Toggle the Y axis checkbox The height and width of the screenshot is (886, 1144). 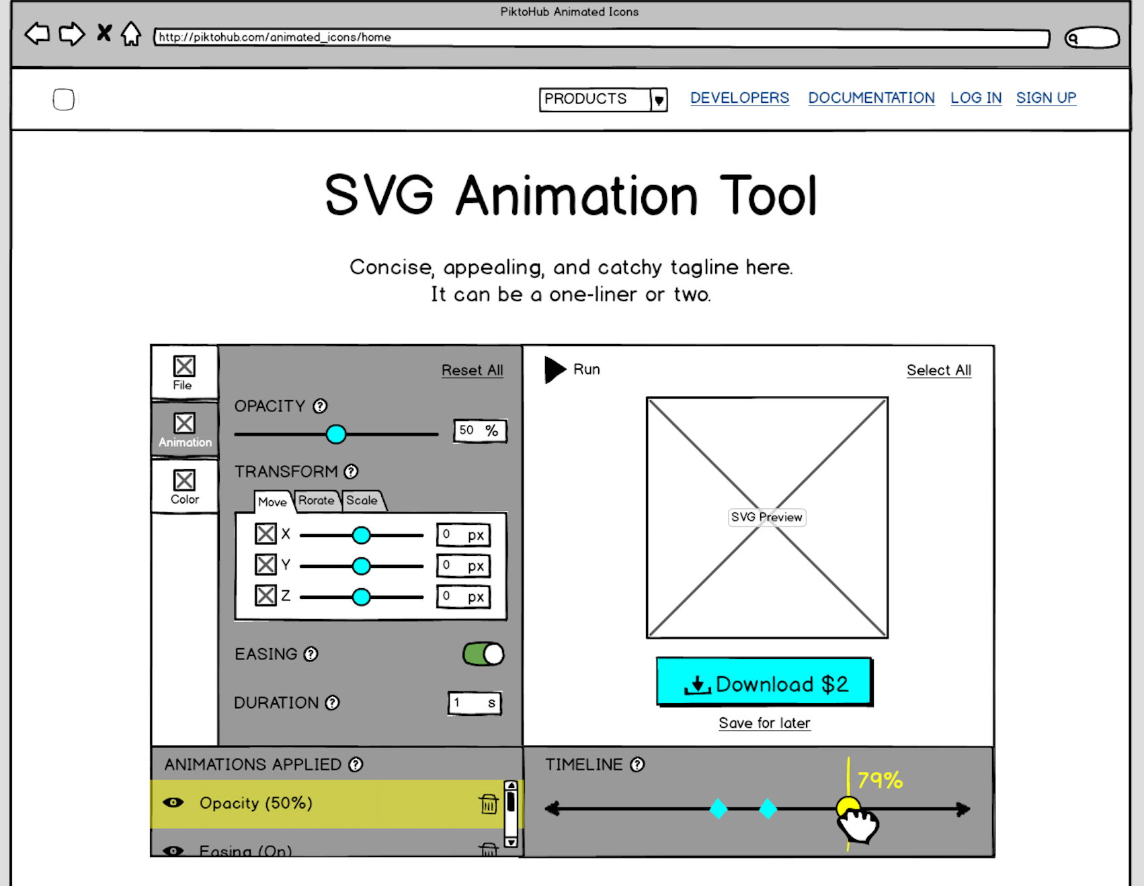coord(266,565)
